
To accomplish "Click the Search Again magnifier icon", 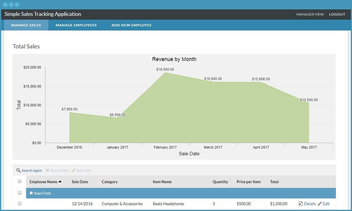I will 18,170.
